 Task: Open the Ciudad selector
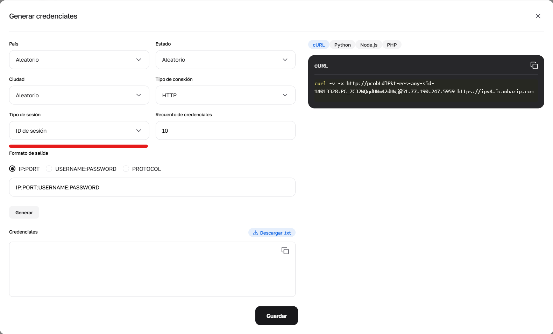(79, 95)
